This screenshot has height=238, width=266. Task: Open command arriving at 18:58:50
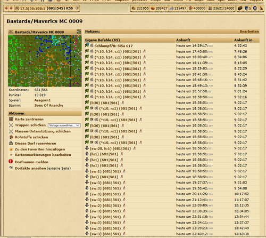coord(118,97)
